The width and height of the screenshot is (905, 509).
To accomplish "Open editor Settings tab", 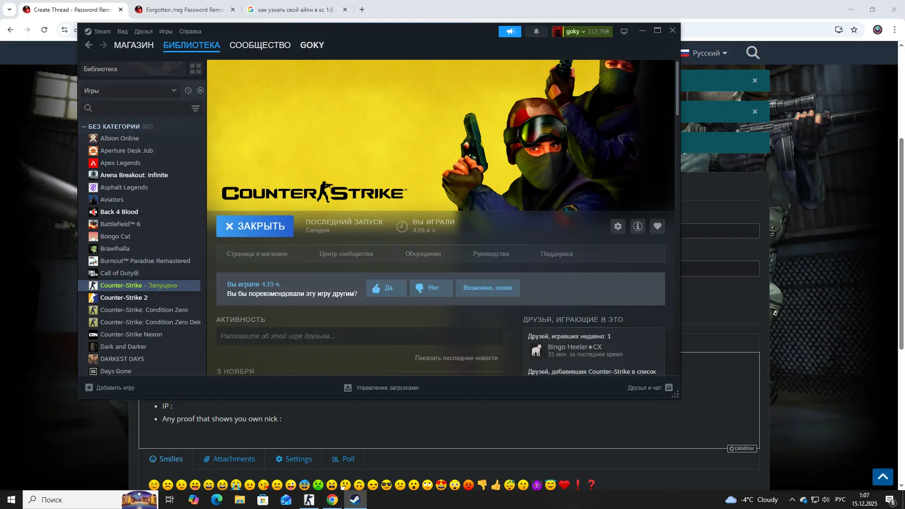I will point(294,459).
